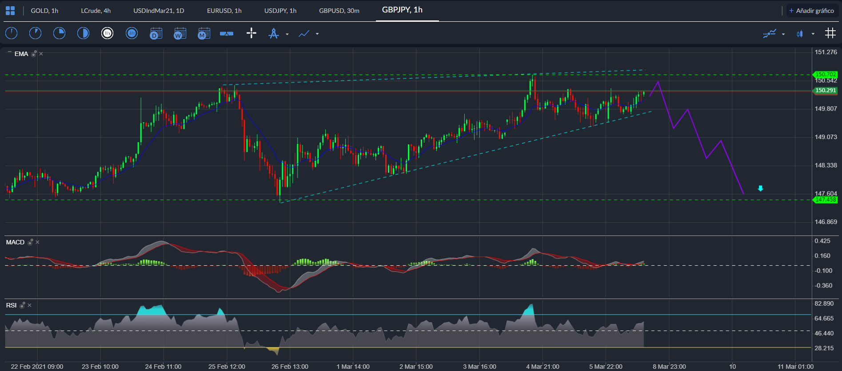Open the GBPUSD, 30m tab
The width and height of the screenshot is (842, 371).
pos(339,11)
